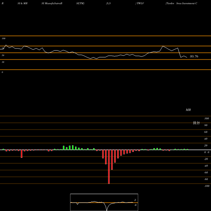Click the MR axis label -60
211x211 pixels.
pyautogui.click(x=206, y=173)
